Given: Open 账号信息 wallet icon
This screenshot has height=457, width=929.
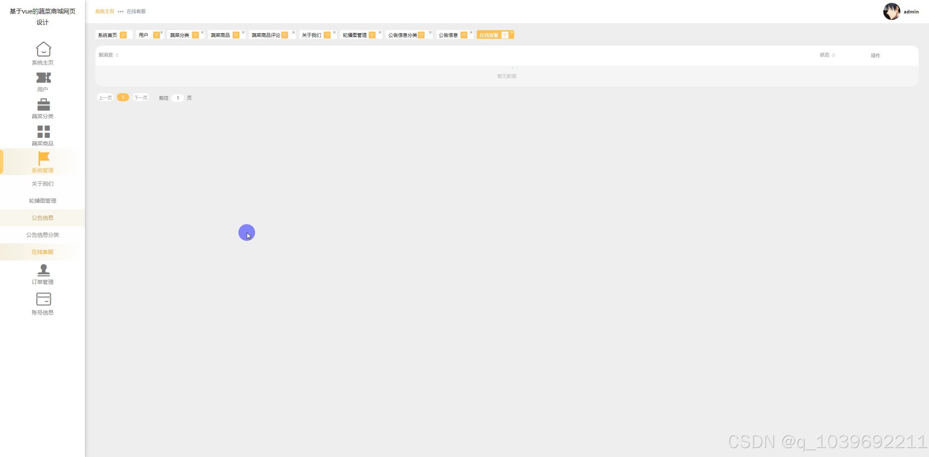Looking at the screenshot, I should point(43,299).
